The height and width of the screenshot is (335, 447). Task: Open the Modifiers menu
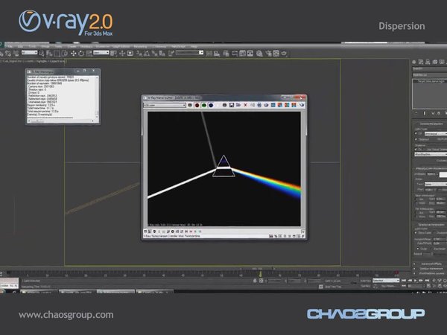point(86,46)
